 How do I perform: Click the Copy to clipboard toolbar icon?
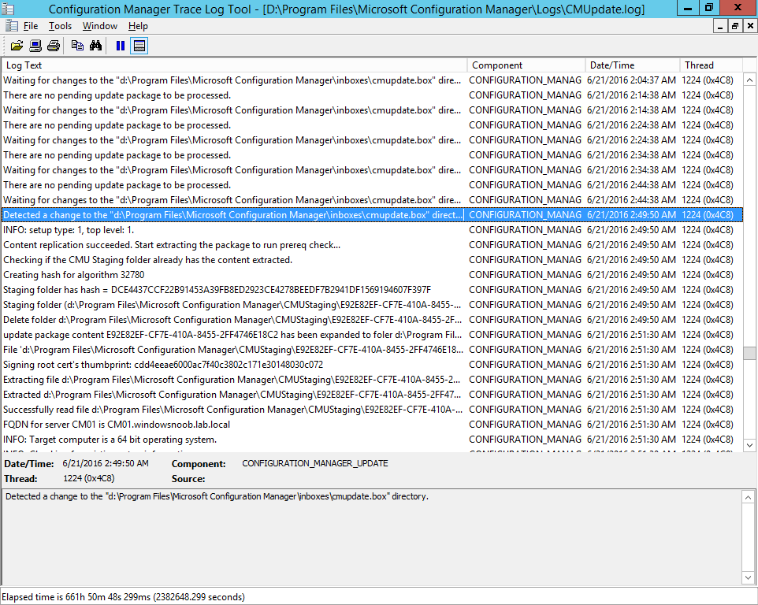[77, 46]
